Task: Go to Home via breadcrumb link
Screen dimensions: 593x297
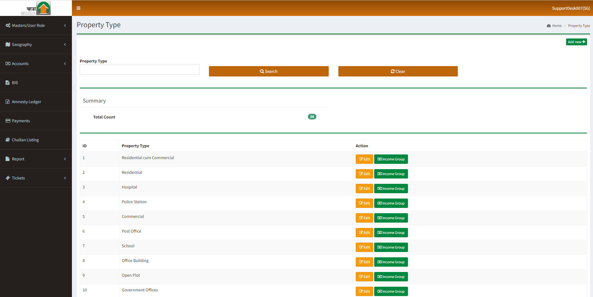Action: tap(556, 26)
